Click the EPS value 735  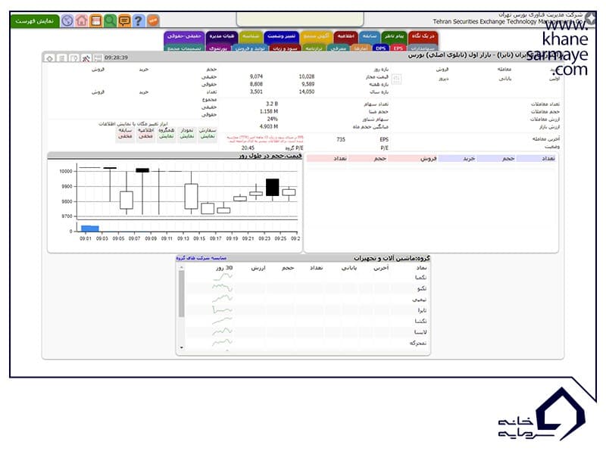(340, 140)
